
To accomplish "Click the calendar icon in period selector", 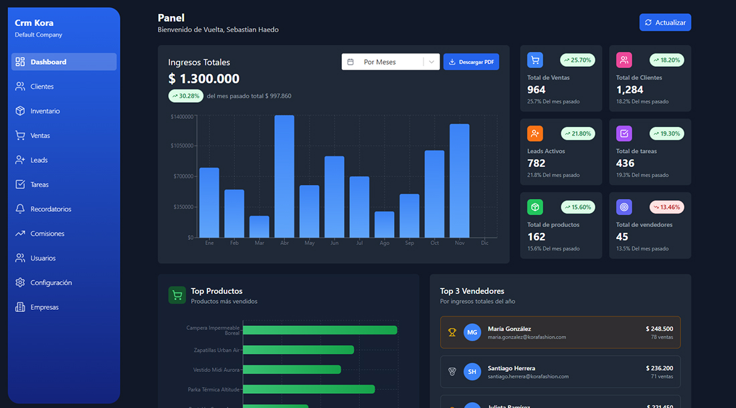I will click(x=351, y=62).
